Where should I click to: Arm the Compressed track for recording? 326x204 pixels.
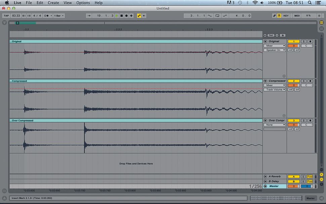click(x=310, y=81)
